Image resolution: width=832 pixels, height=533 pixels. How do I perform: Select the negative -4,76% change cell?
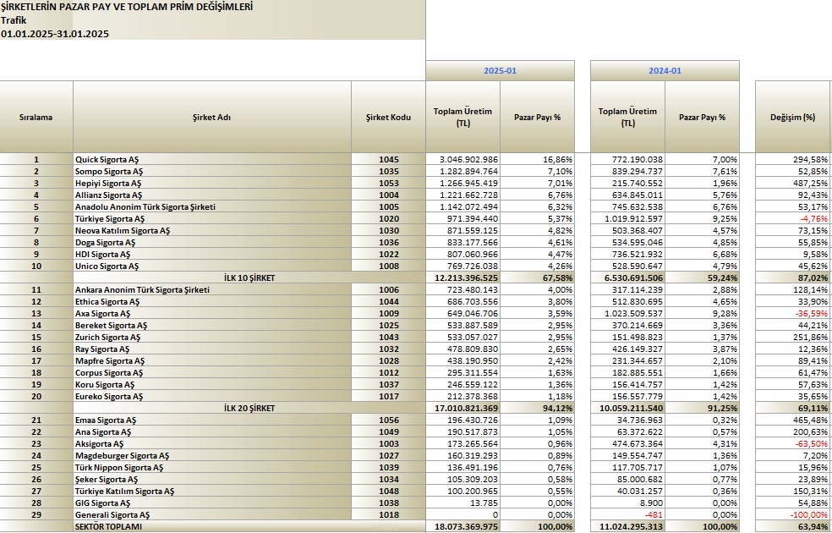[793, 219]
